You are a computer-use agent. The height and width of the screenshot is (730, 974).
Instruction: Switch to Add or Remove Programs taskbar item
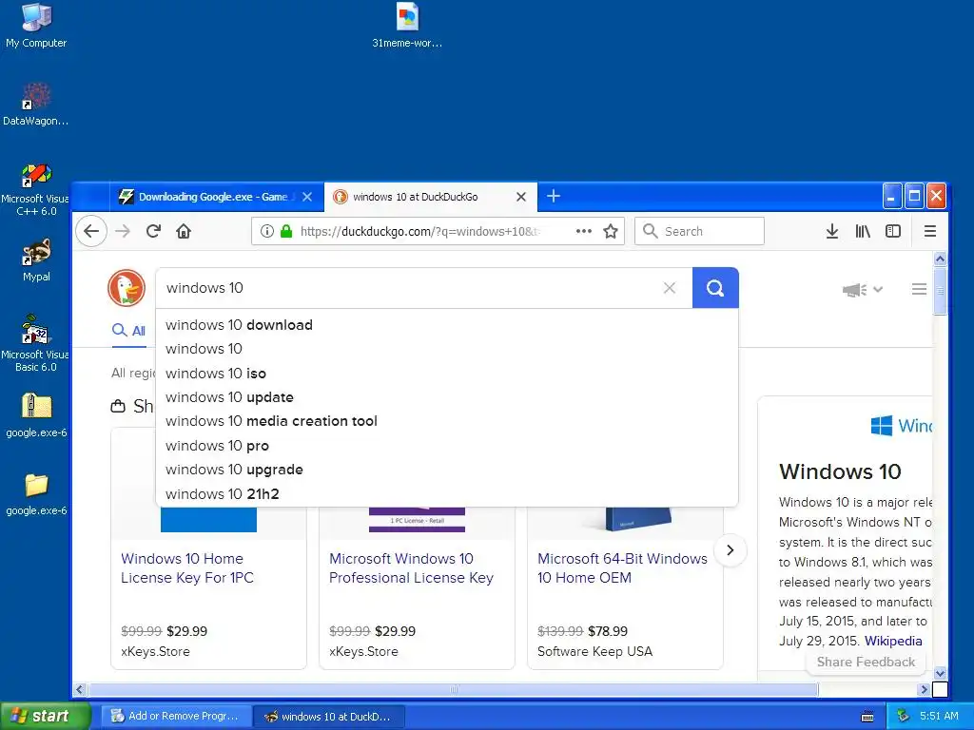(176, 717)
